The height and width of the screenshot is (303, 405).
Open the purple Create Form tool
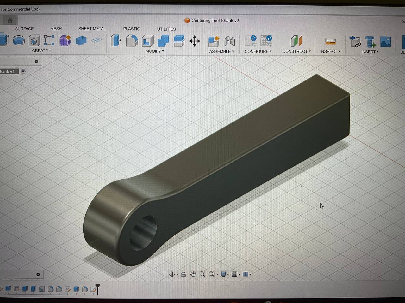[x=65, y=40]
